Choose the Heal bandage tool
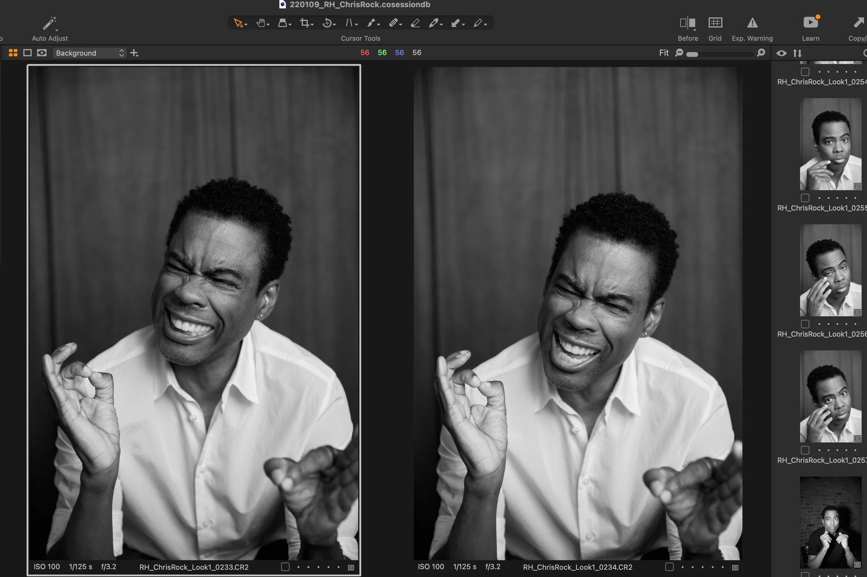The image size is (867, 577). [393, 23]
